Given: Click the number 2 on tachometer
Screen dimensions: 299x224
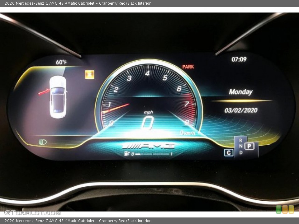Looking at the screenshot, I should click(x=116, y=89).
